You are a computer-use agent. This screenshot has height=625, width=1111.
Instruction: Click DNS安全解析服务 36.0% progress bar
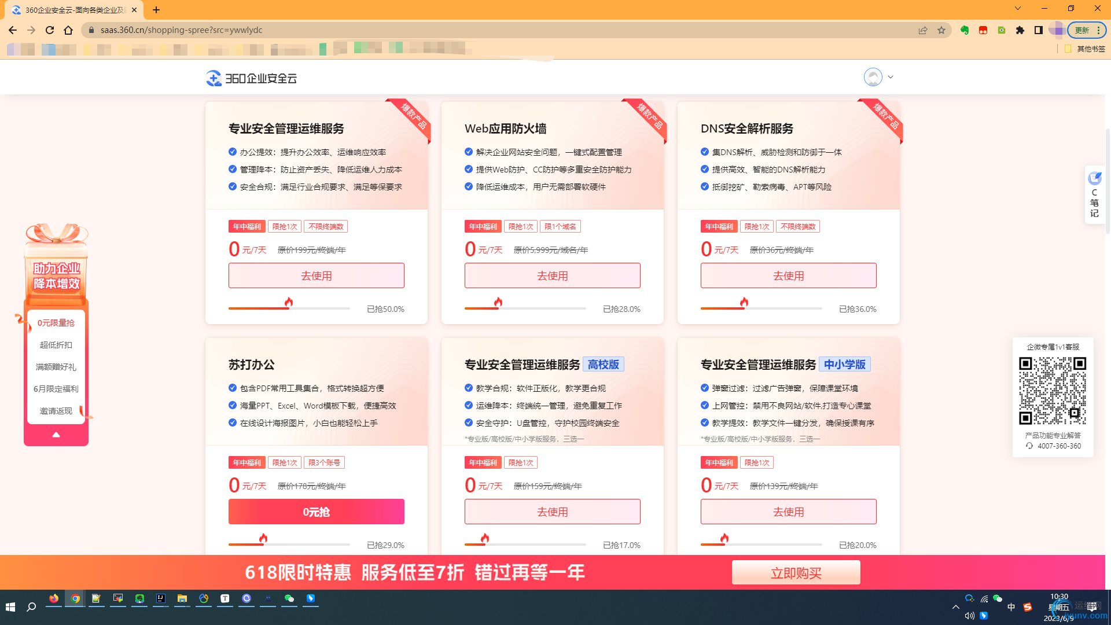[x=761, y=308]
